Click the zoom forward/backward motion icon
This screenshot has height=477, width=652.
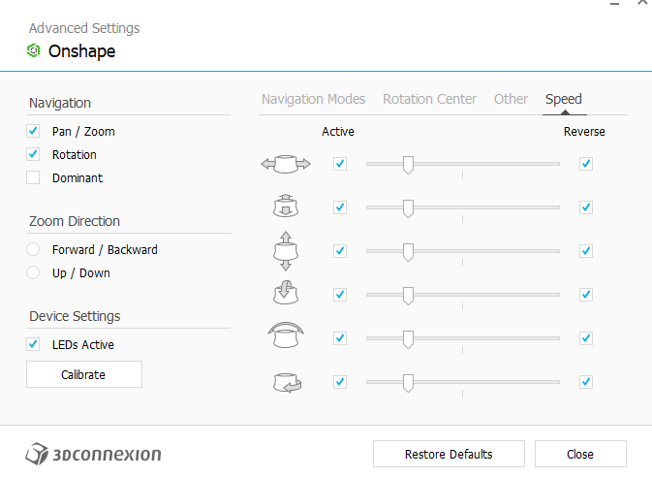pyautogui.click(x=286, y=207)
